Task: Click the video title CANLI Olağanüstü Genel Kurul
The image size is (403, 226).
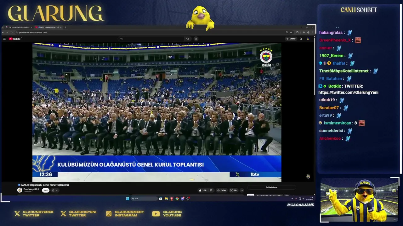Action: pyautogui.click(x=43, y=185)
